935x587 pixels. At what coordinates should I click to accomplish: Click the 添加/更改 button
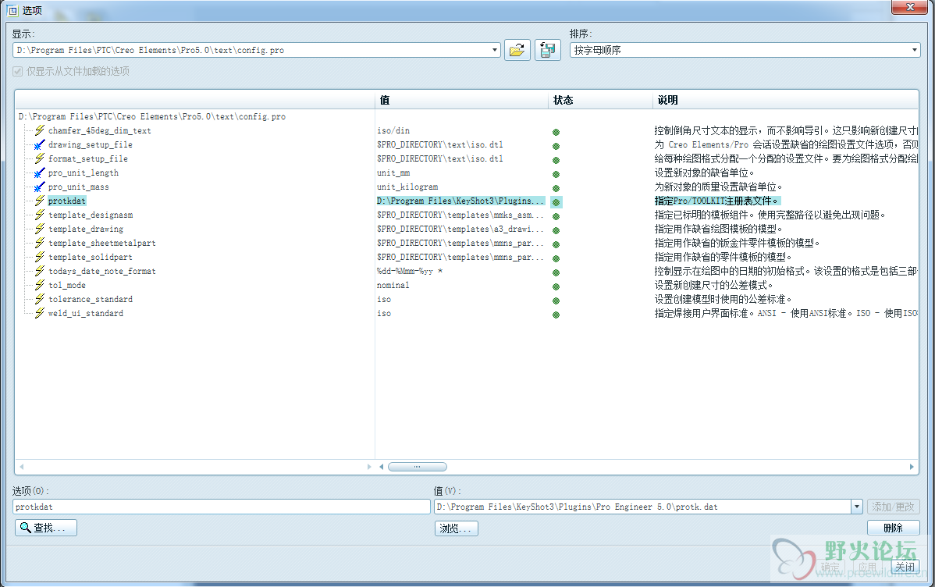pos(894,507)
